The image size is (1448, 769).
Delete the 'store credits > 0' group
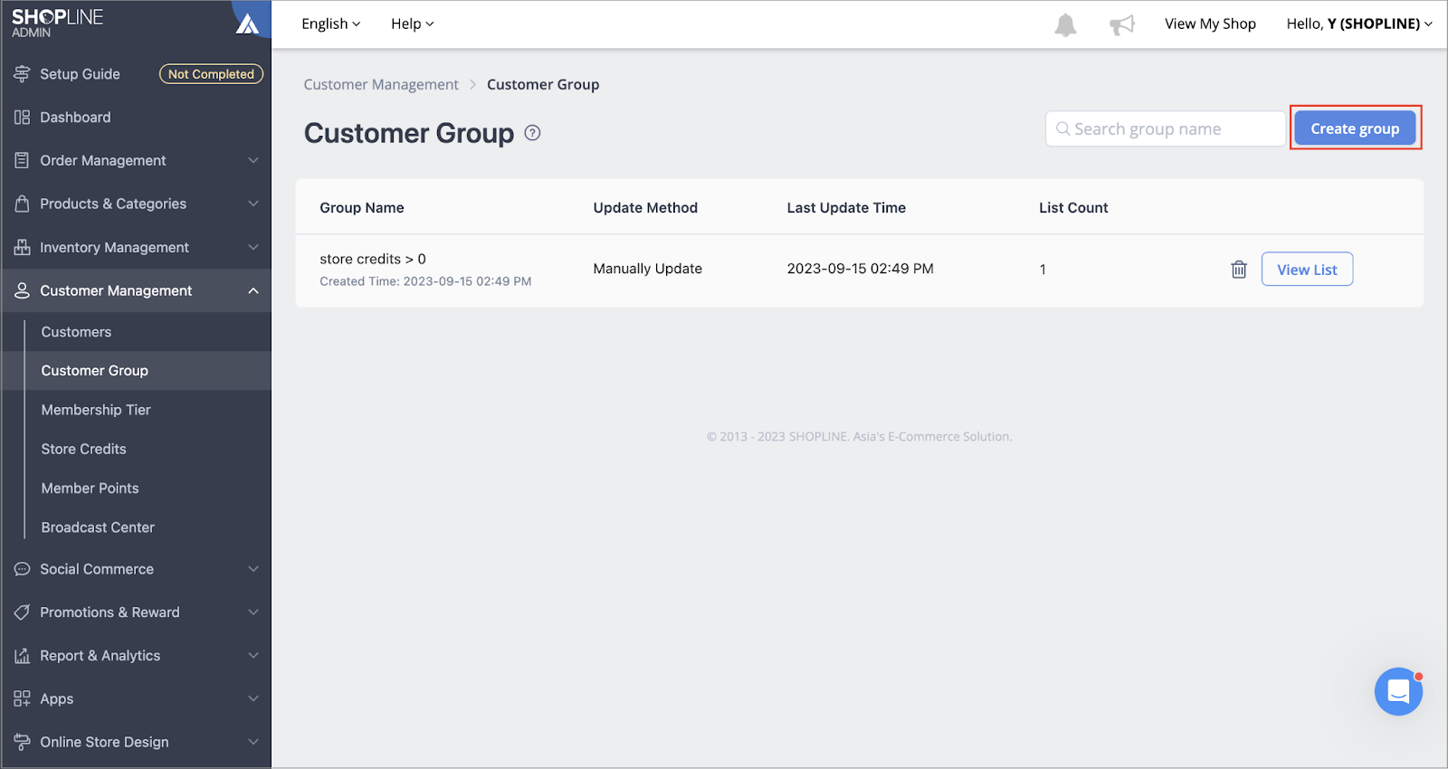(1239, 270)
